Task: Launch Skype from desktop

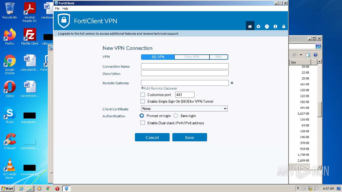Action: [10, 115]
